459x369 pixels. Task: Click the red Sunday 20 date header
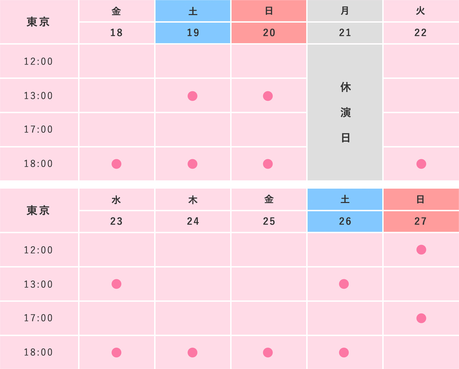point(269,33)
